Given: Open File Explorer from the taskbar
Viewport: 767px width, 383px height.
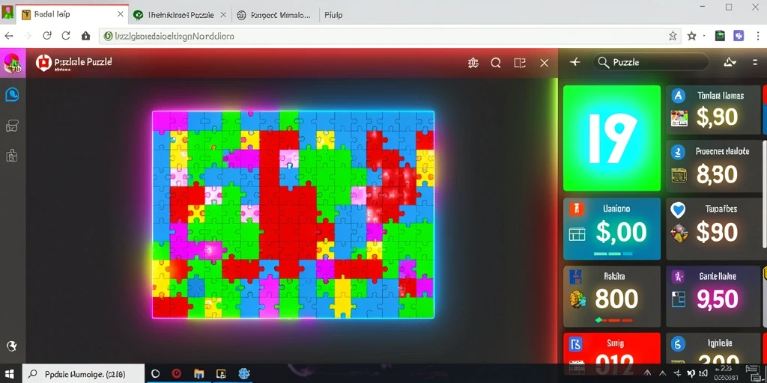Looking at the screenshot, I should click(x=199, y=374).
